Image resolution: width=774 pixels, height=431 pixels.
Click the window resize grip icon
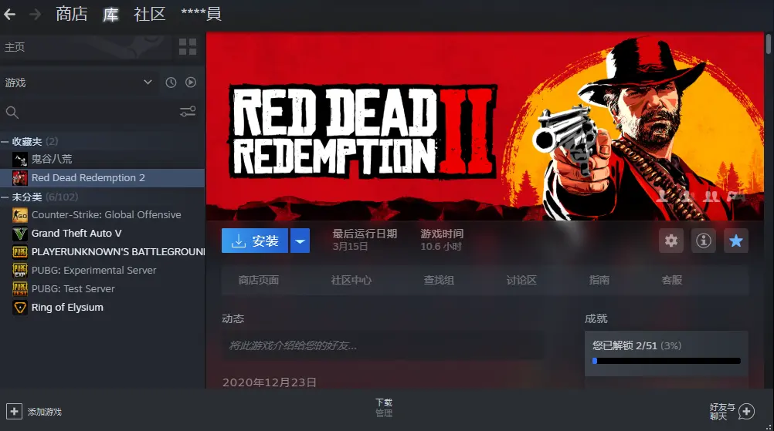[x=768, y=426]
